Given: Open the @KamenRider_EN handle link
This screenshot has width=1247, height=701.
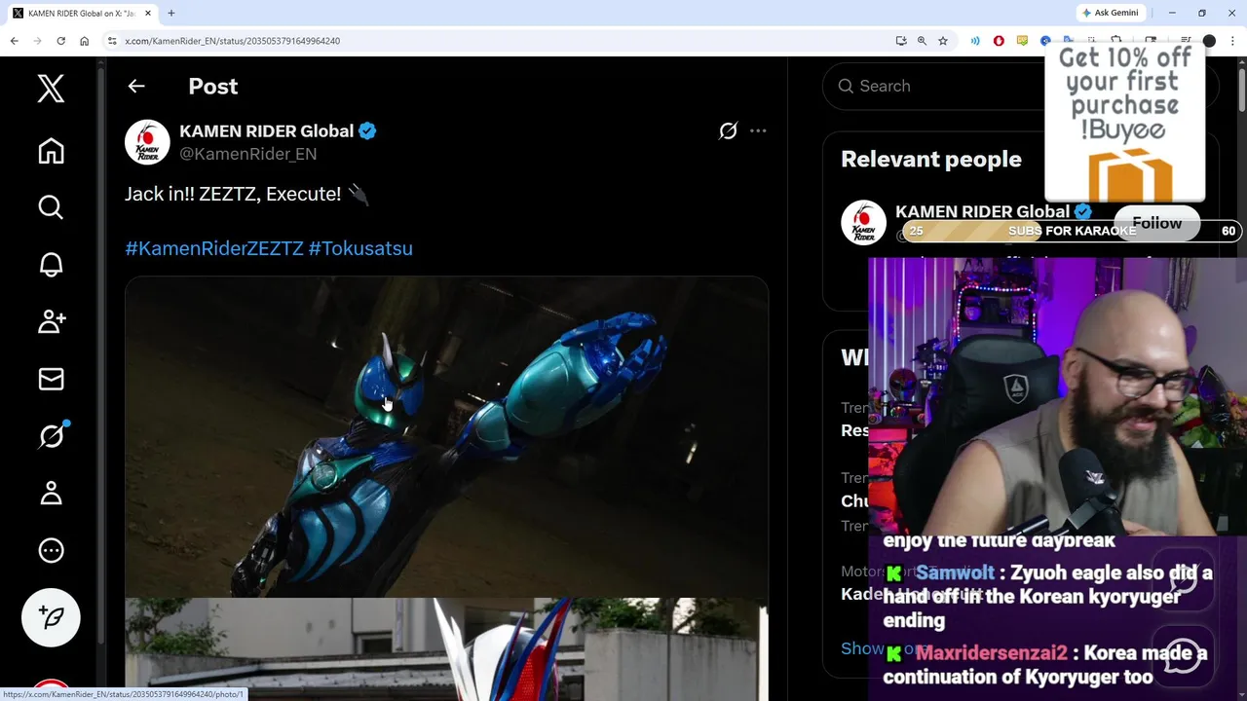Looking at the screenshot, I should [x=247, y=154].
